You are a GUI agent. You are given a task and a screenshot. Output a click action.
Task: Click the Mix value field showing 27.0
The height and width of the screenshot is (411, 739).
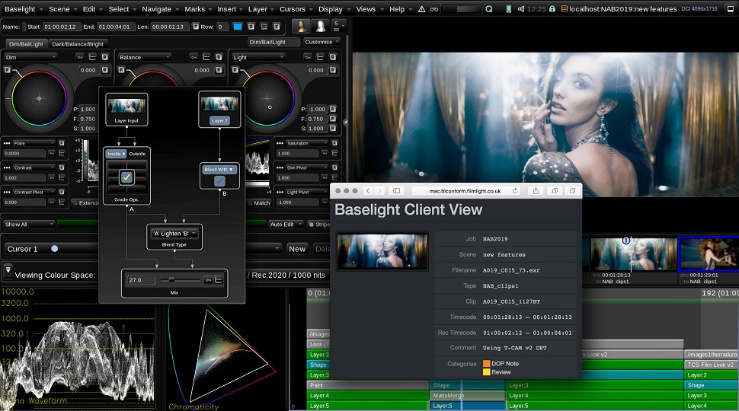coord(140,280)
